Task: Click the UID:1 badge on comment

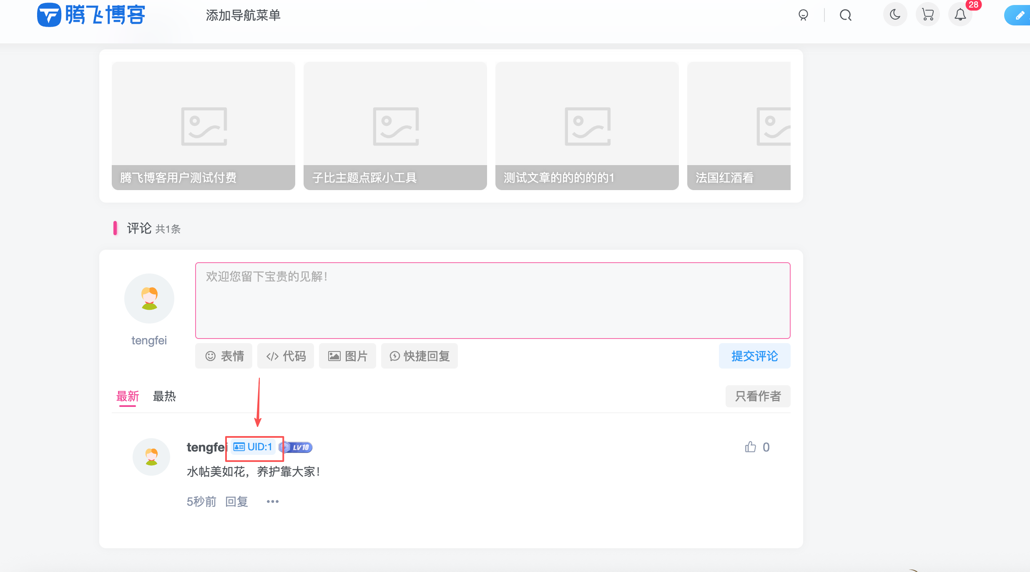Action: 254,447
